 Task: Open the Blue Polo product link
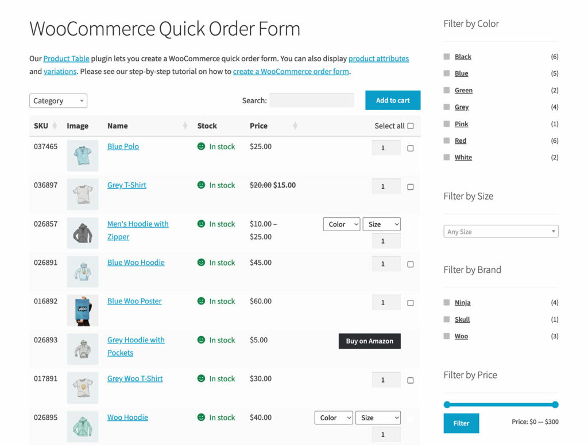pyautogui.click(x=123, y=146)
